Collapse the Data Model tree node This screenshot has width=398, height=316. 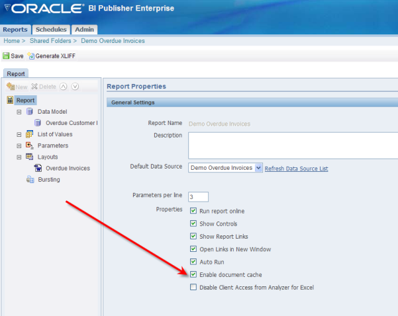(19, 112)
